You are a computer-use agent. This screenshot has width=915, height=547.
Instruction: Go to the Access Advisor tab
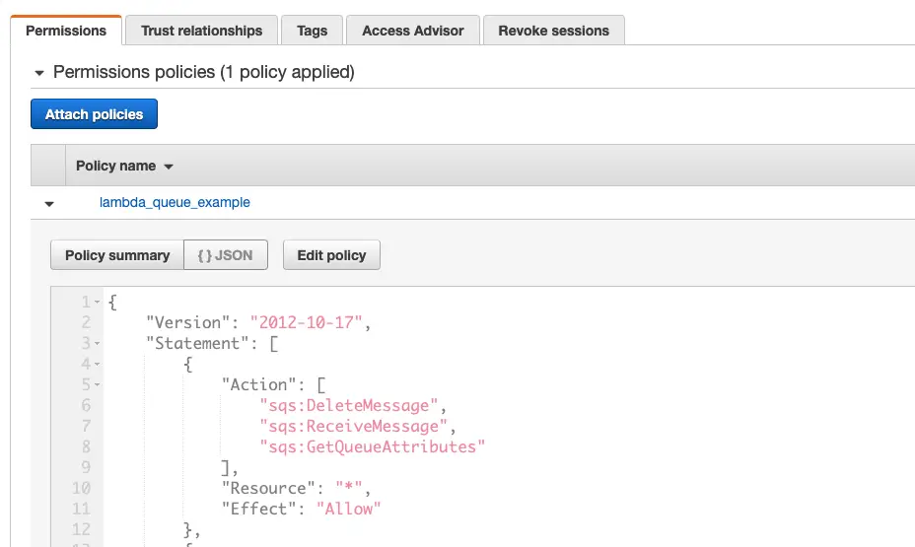pyautogui.click(x=412, y=31)
